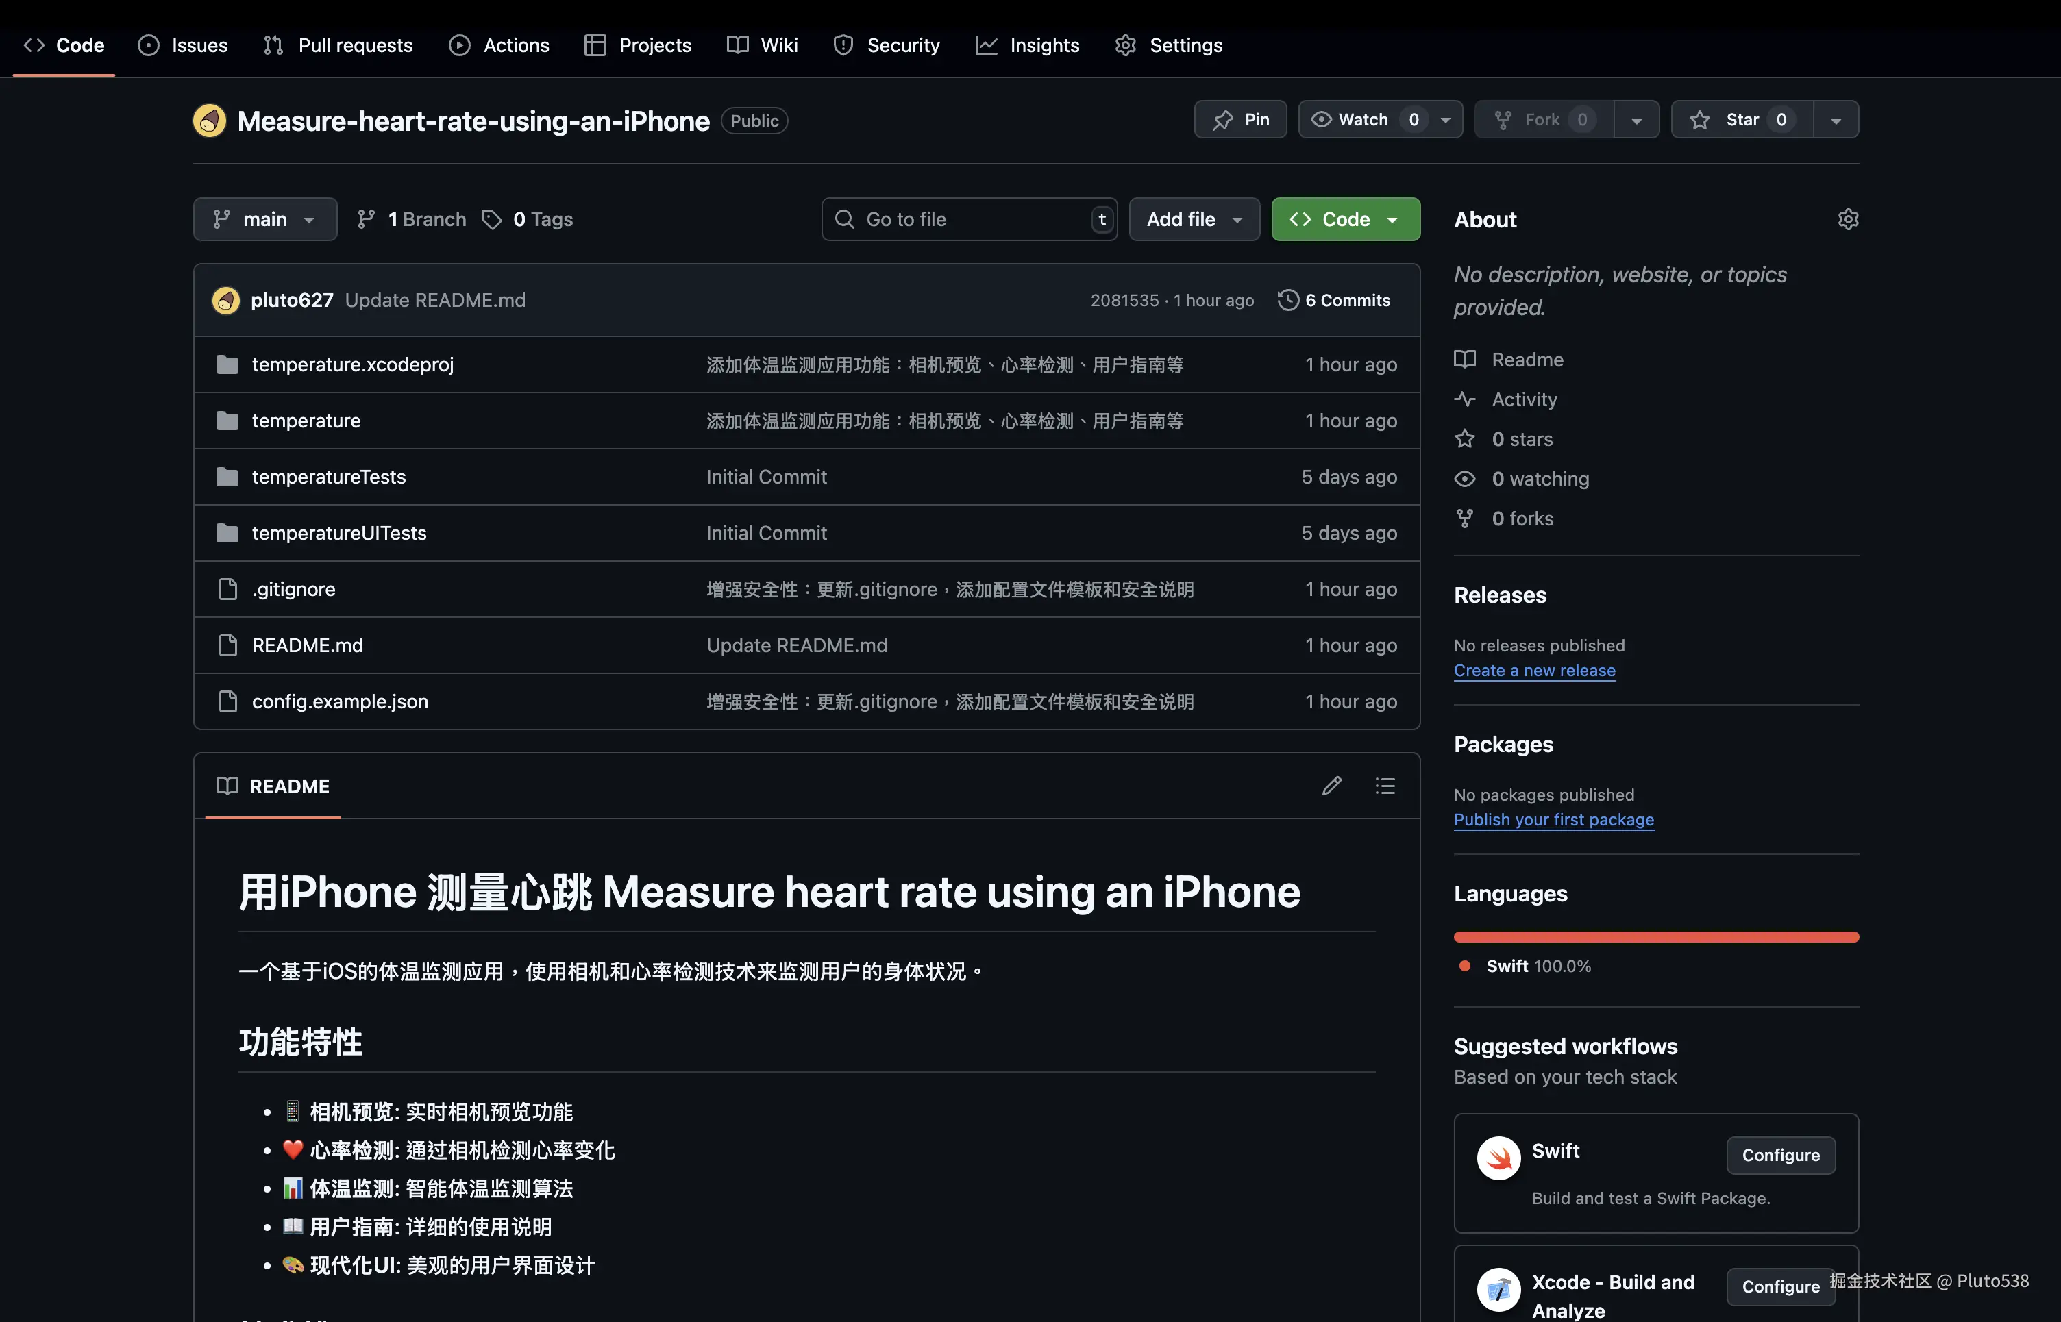
Task: Configure the Swift suggested workflow
Action: (x=1780, y=1155)
